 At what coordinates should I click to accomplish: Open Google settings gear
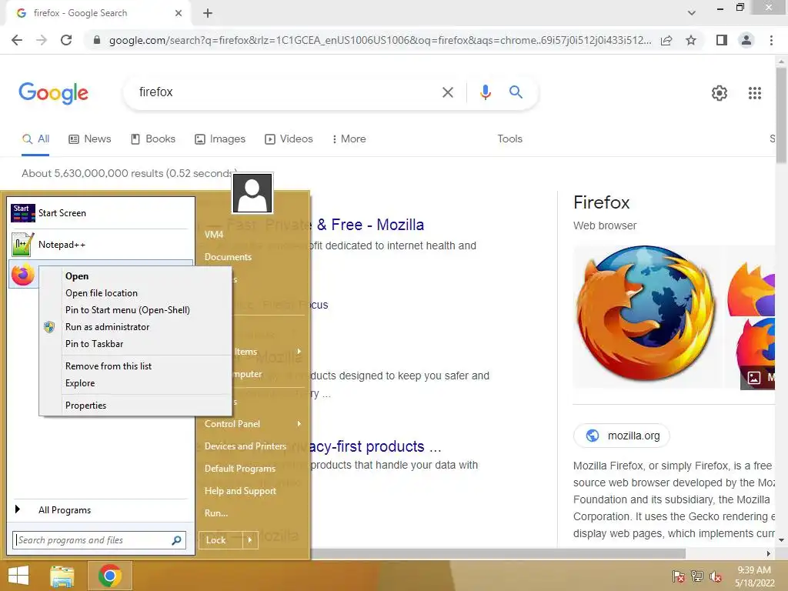coord(720,93)
